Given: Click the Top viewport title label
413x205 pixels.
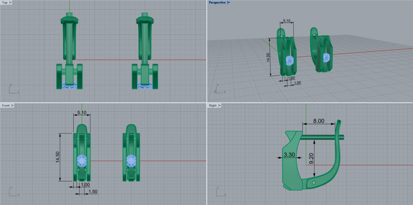Looking at the screenshot, I should pyautogui.click(x=5, y=2).
